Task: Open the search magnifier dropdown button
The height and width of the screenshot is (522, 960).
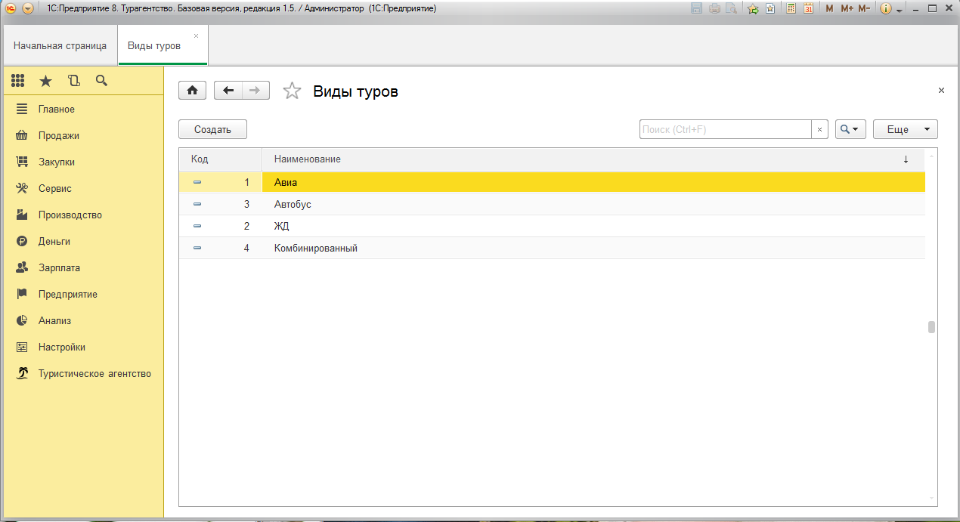Action: click(x=850, y=129)
